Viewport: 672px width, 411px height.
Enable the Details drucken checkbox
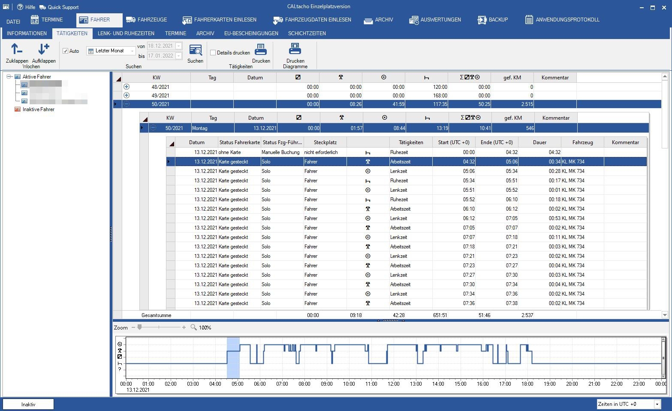[x=213, y=53]
